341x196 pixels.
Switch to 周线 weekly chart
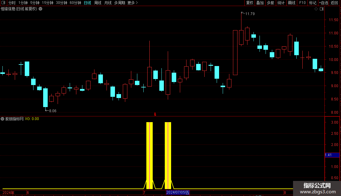[98, 3]
